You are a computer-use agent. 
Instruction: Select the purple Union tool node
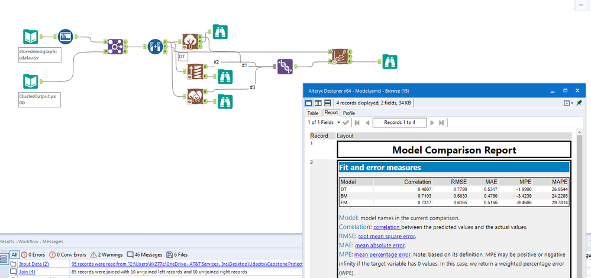click(285, 67)
